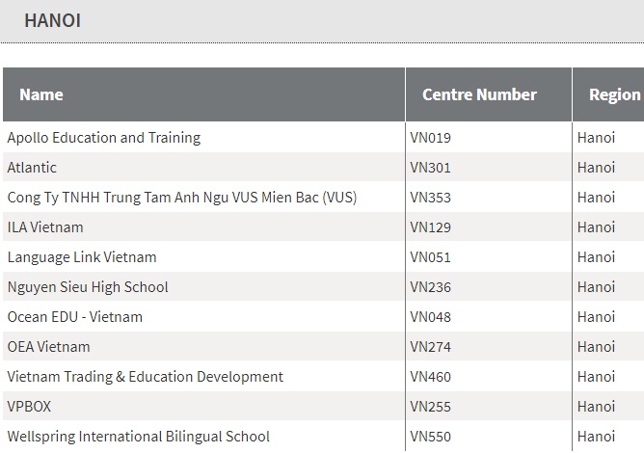This screenshot has height=453, width=644.
Task: Click Wellspring International Bilingual School
Action: point(139,437)
